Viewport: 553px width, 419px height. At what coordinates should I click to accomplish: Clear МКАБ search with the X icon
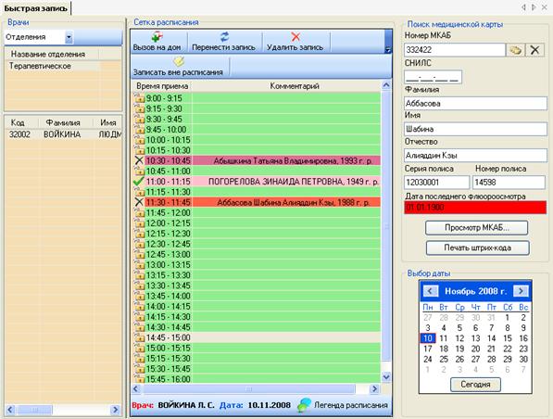534,50
